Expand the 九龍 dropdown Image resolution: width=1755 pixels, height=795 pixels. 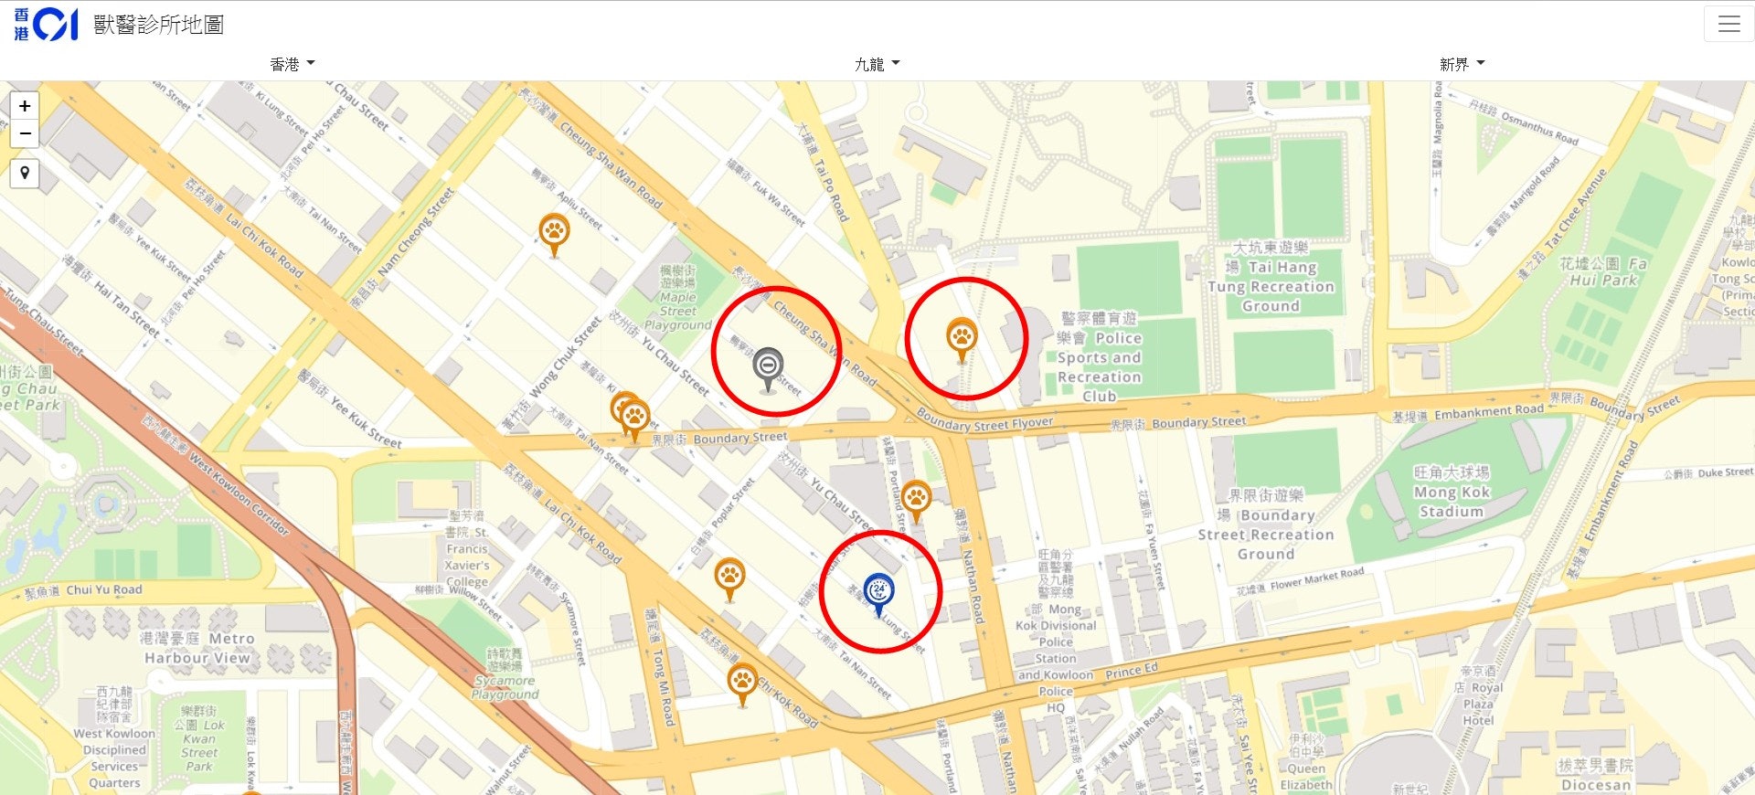point(877,64)
